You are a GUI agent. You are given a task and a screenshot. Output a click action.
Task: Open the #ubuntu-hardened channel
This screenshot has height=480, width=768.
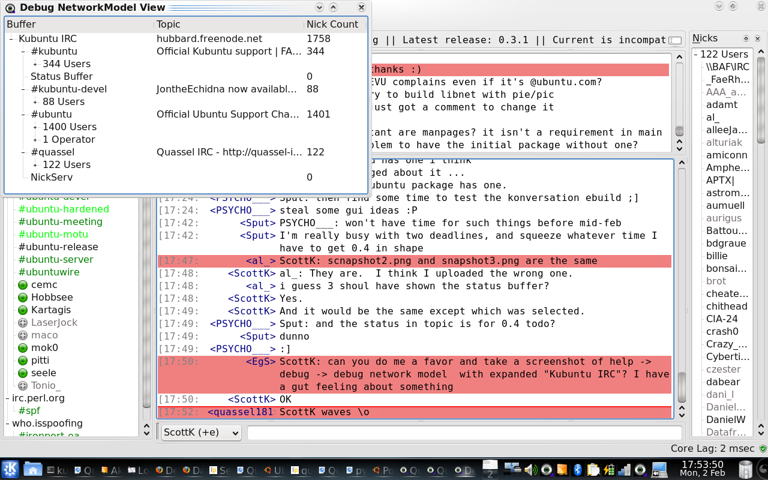tap(64, 209)
